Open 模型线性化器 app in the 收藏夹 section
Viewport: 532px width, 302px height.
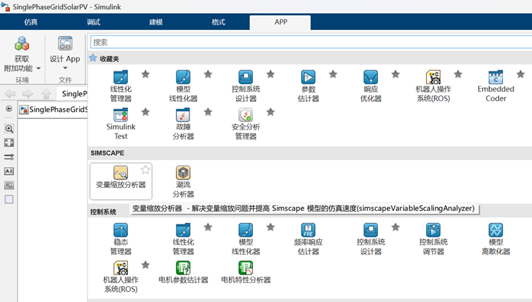[x=183, y=86]
